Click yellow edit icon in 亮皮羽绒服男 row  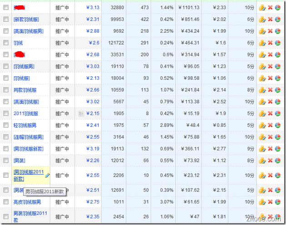(x=262, y=202)
